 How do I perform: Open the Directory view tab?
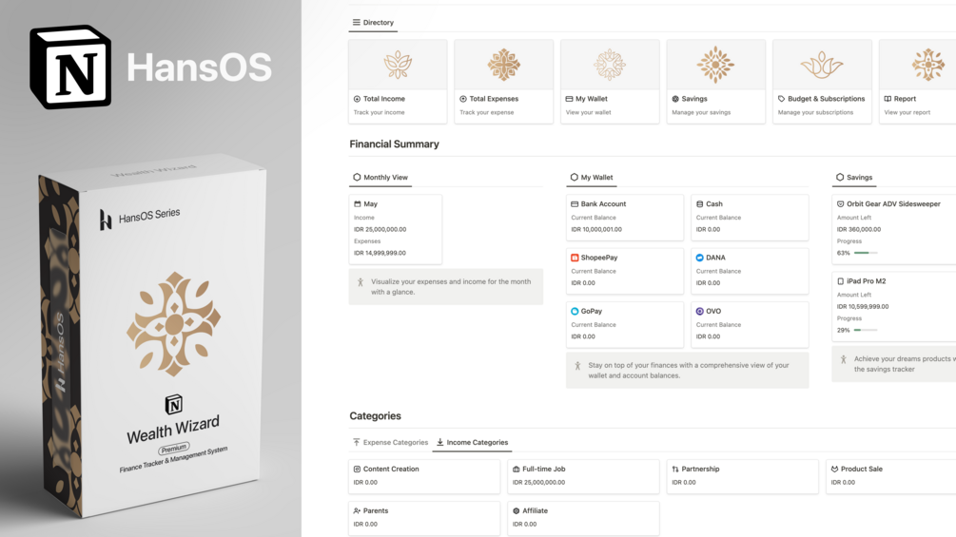(373, 23)
